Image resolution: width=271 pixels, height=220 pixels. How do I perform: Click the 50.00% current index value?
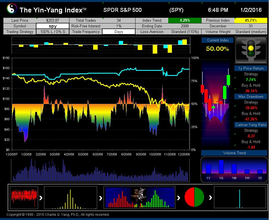(217, 49)
